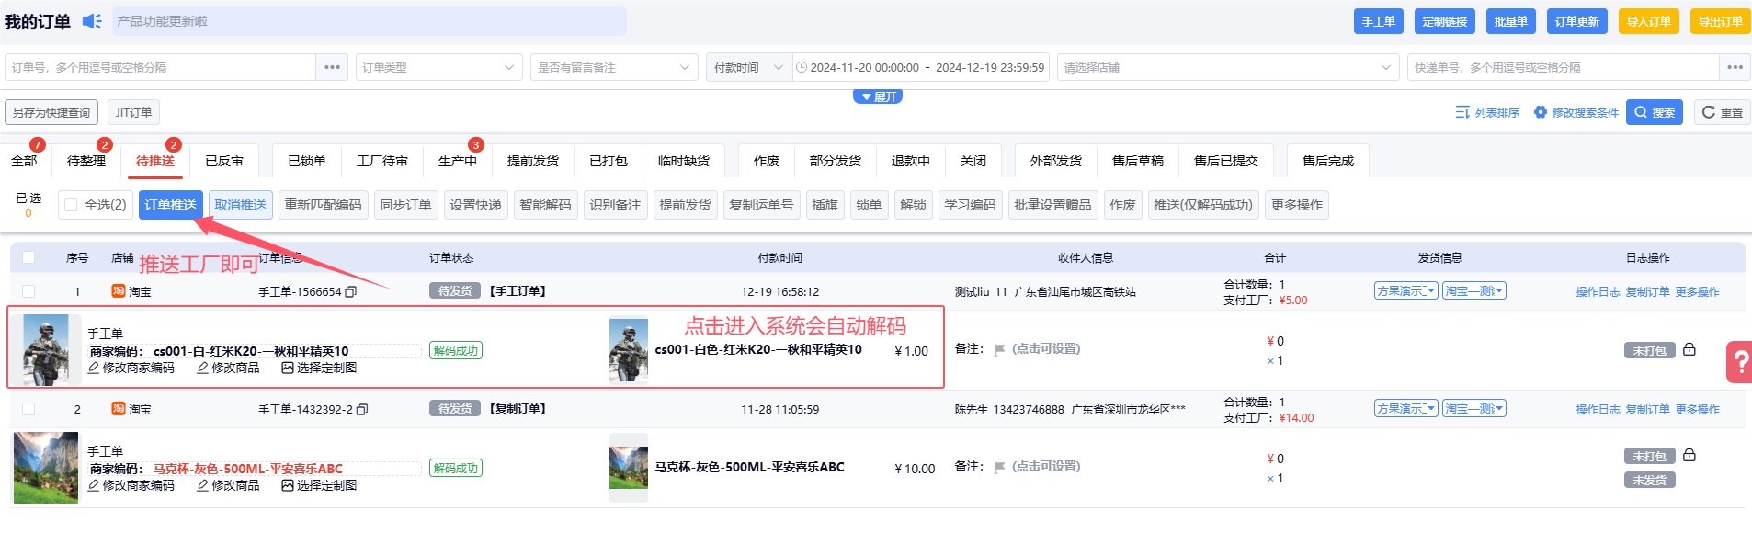Viewport: 1752px width, 533px height.
Task: Click the 导入订单 button
Action: coord(1649,21)
